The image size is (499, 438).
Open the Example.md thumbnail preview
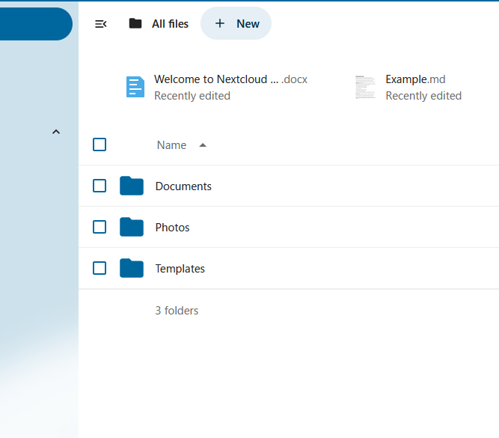tap(365, 87)
